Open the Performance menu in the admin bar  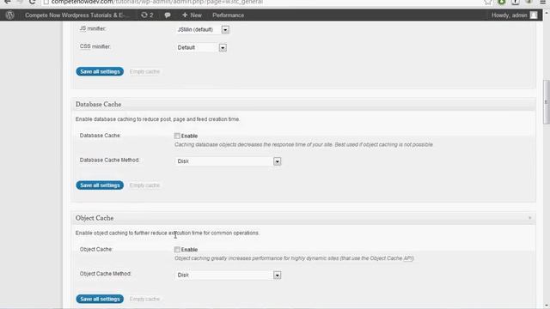click(228, 15)
